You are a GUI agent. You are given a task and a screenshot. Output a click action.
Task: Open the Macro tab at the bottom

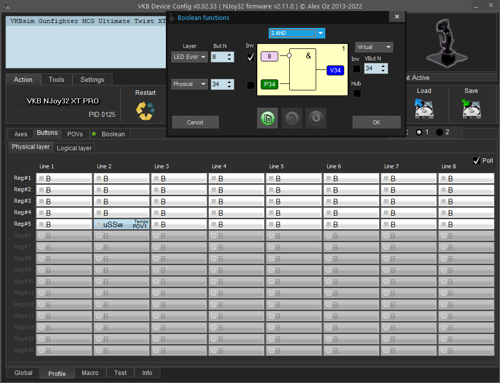(x=90, y=373)
